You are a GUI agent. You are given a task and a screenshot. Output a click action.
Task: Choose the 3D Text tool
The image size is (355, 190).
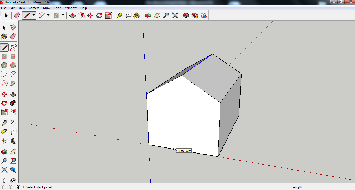point(13,141)
